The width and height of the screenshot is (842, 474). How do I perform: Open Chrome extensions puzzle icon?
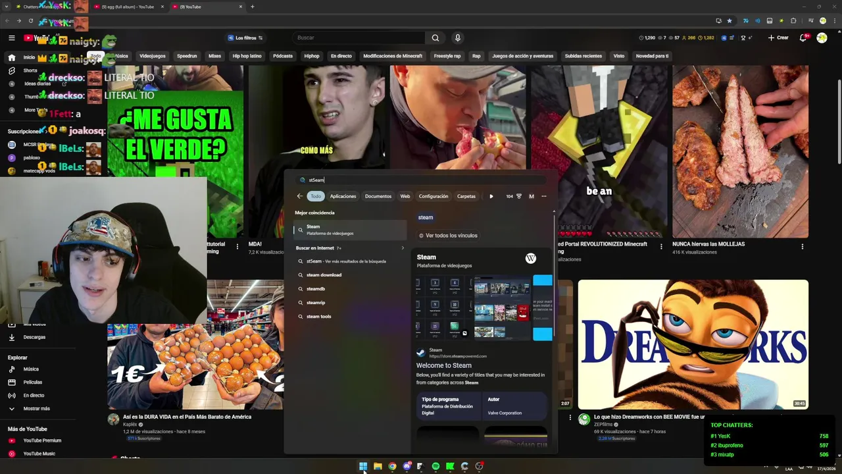click(793, 20)
